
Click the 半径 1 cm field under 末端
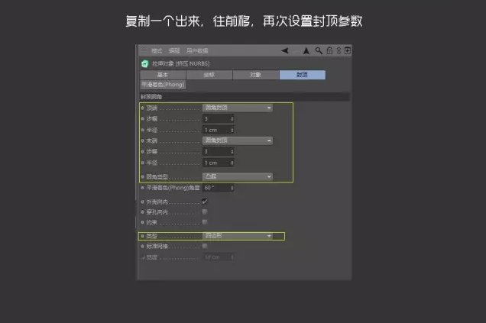point(219,163)
